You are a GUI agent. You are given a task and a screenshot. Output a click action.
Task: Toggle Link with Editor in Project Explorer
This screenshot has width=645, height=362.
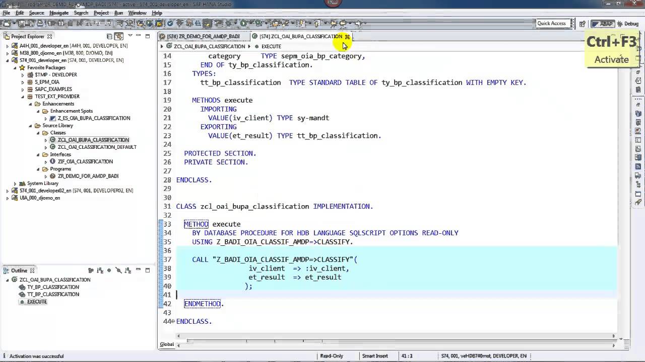click(x=119, y=36)
